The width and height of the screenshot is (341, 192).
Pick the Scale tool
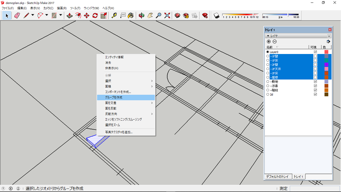point(104,16)
